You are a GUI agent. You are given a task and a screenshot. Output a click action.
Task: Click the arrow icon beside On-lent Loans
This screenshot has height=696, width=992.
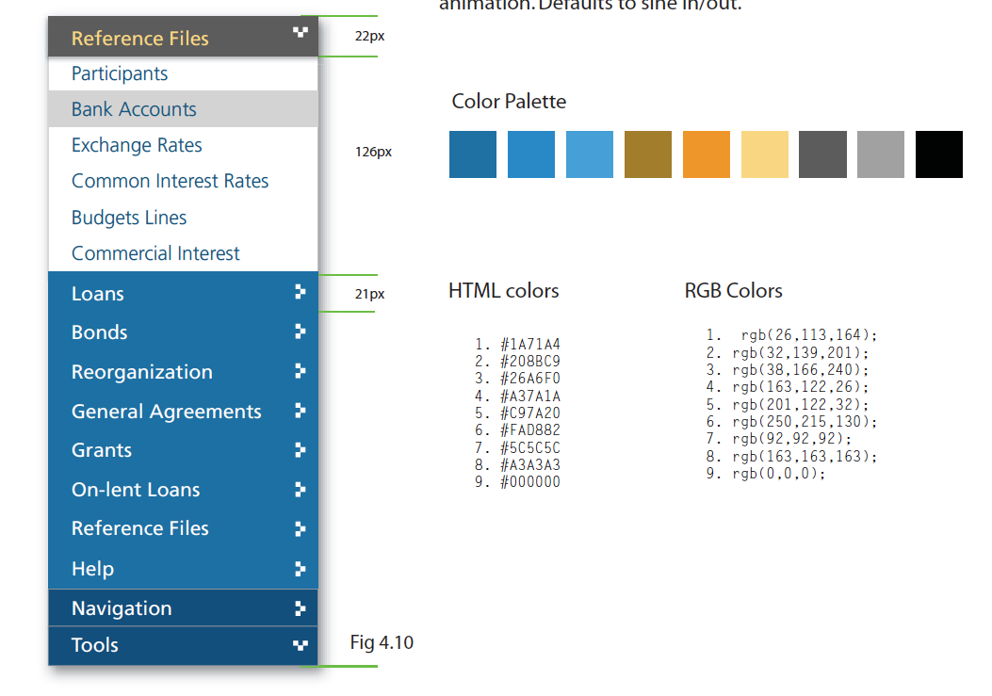click(x=301, y=490)
